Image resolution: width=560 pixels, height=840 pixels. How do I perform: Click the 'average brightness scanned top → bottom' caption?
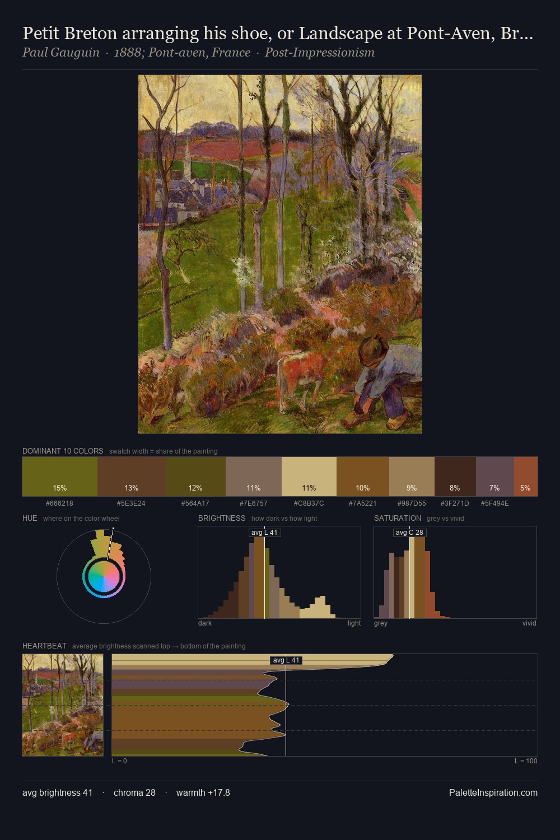159,646
